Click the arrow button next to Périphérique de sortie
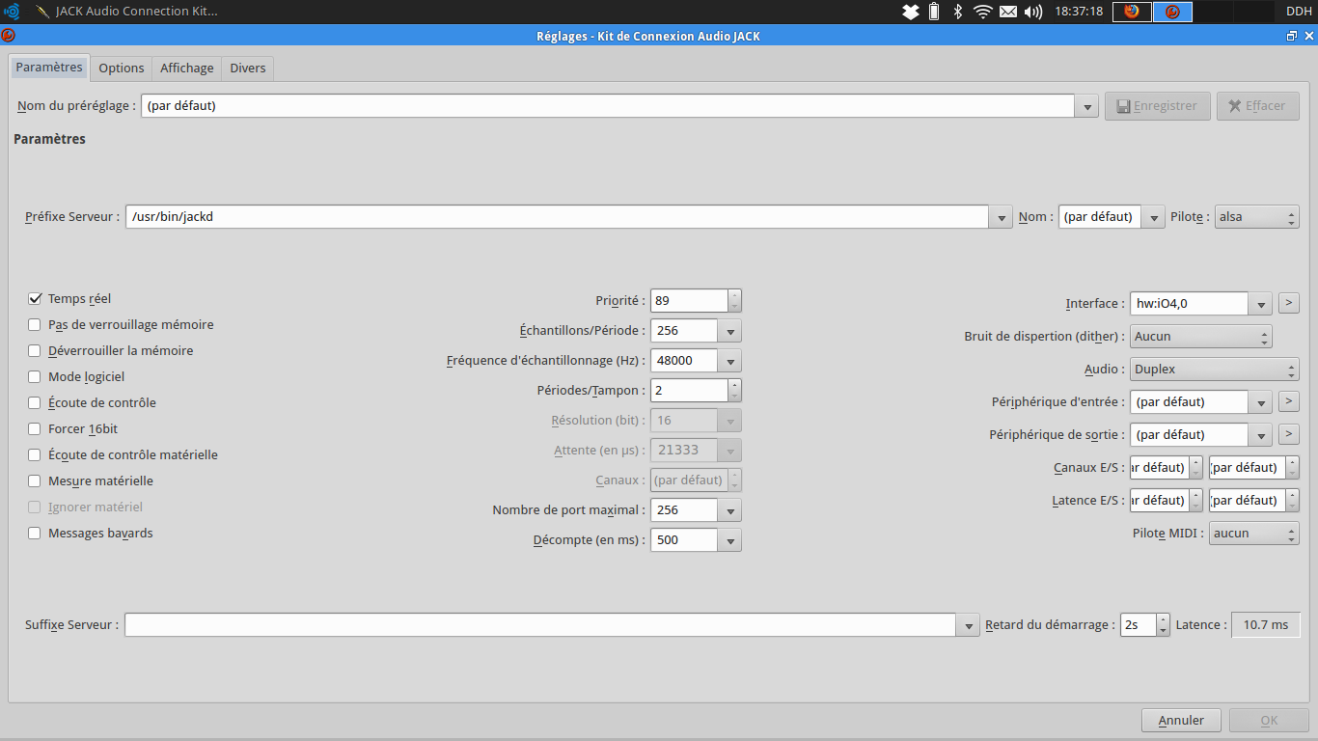Image resolution: width=1318 pixels, height=741 pixels. pyautogui.click(x=1288, y=434)
